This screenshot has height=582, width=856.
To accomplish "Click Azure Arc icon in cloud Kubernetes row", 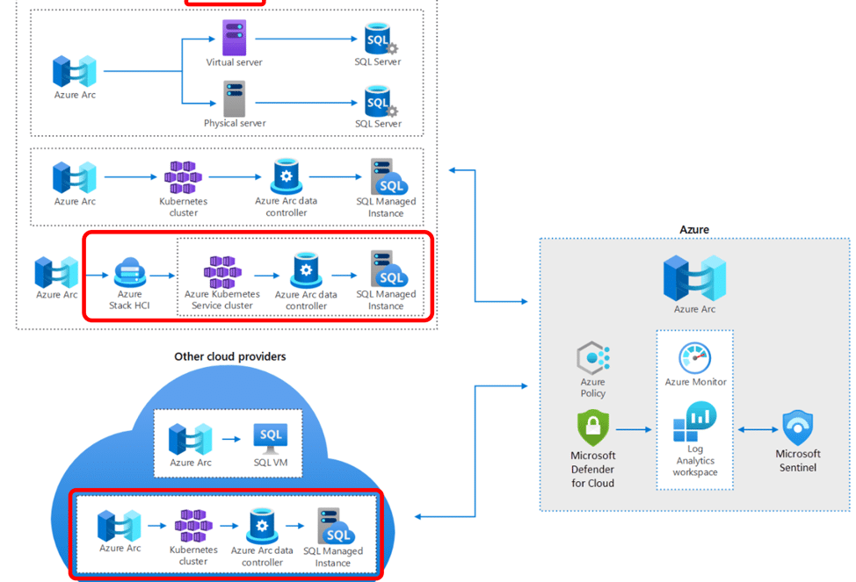I will click(119, 526).
